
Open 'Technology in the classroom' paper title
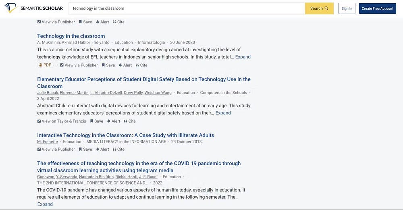tap(71, 36)
